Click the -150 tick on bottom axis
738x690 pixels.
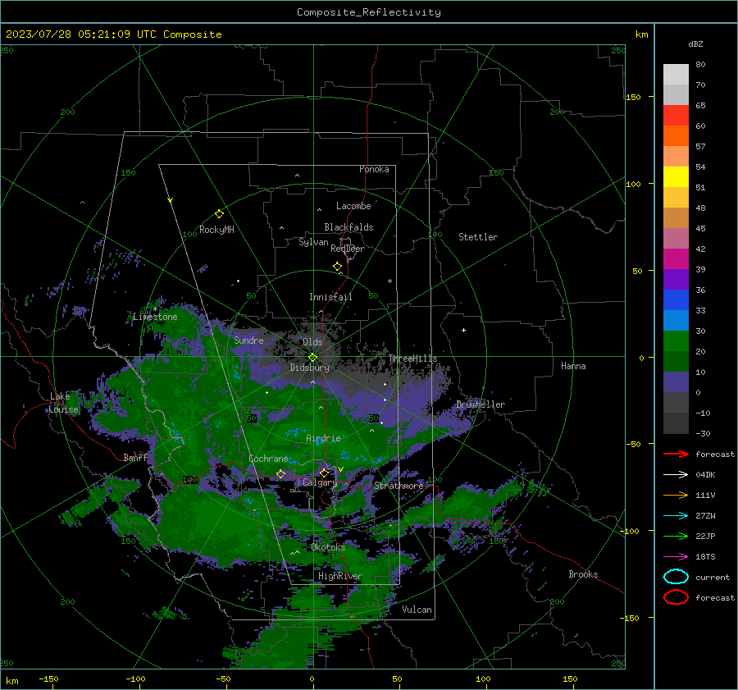(48, 679)
